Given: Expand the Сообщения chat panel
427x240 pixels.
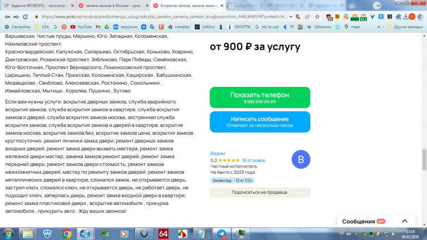Looking at the screenshot, I should tap(376, 221).
